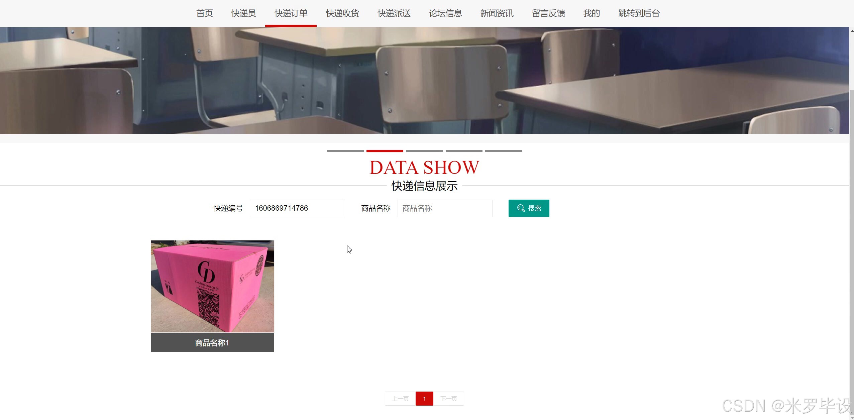Viewport: 854px width, 420px height.
Task: Click 下一页 next page link
Action: pos(448,398)
